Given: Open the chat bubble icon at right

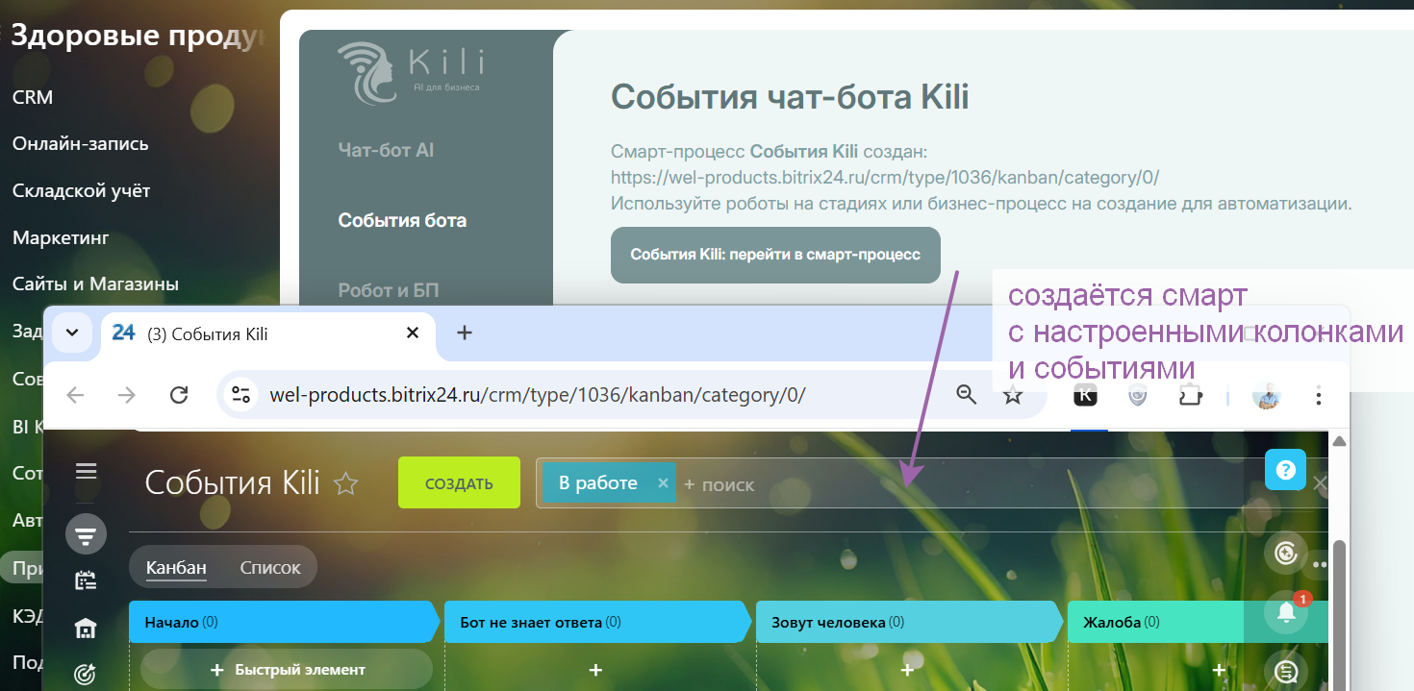Looking at the screenshot, I should coord(1285,671).
